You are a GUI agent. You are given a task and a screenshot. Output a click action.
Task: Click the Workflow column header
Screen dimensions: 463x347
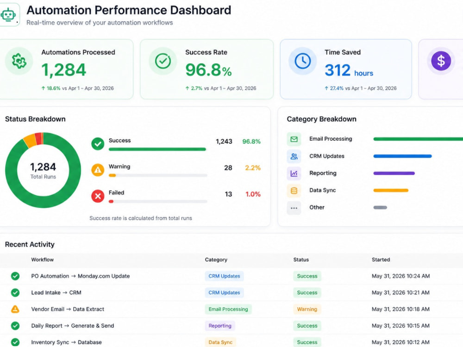pyautogui.click(x=43, y=260)
